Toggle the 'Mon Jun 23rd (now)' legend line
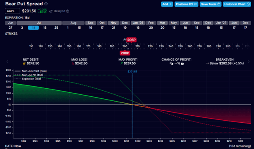 point(31,71)
